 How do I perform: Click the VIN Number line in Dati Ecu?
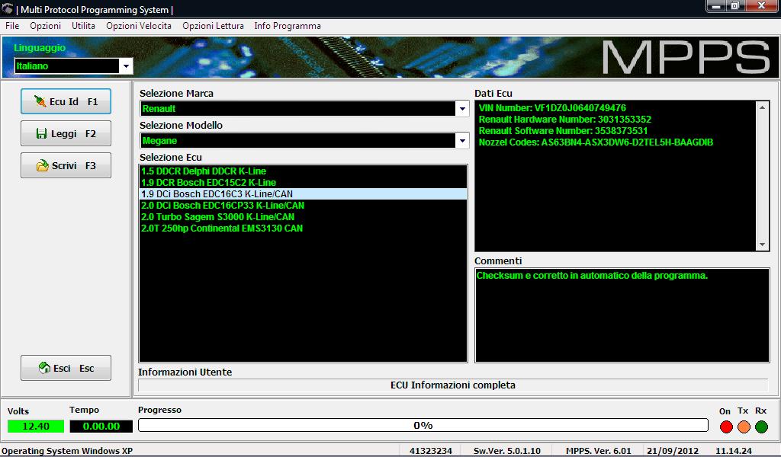pos(552,108)
